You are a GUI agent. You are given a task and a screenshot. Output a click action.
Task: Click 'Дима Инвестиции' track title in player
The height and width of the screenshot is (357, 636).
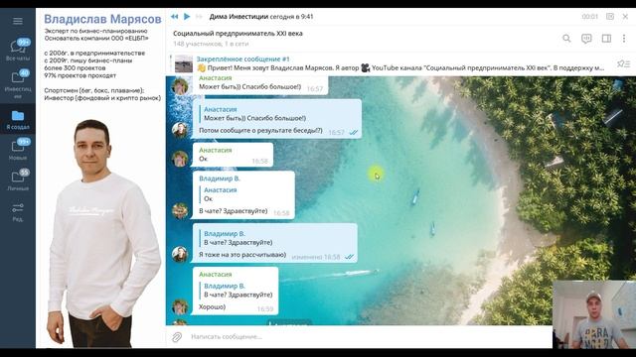click(238, 17)
